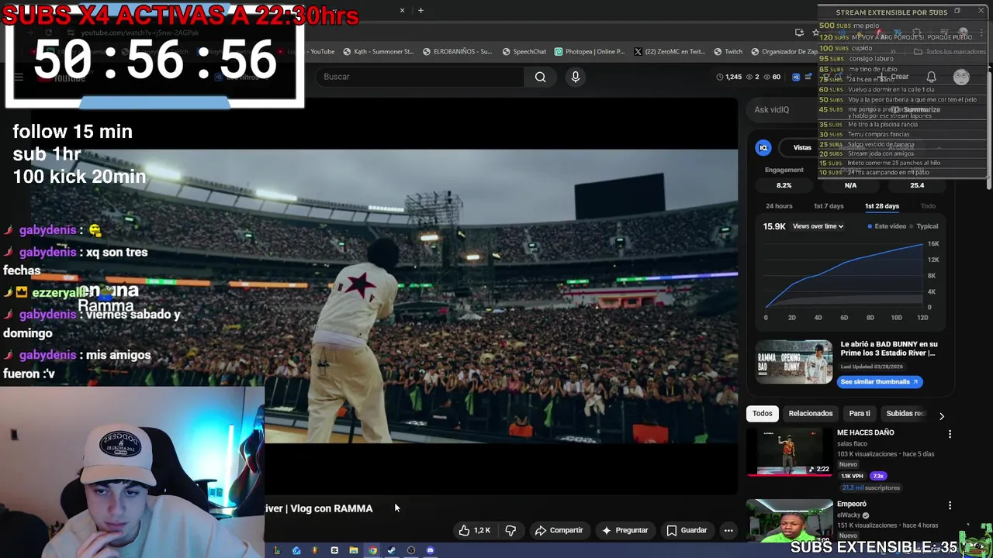Click the Preguntar button
Image resolution: width=993 pixels, height=558 pixels.
(x=625, y=530)
